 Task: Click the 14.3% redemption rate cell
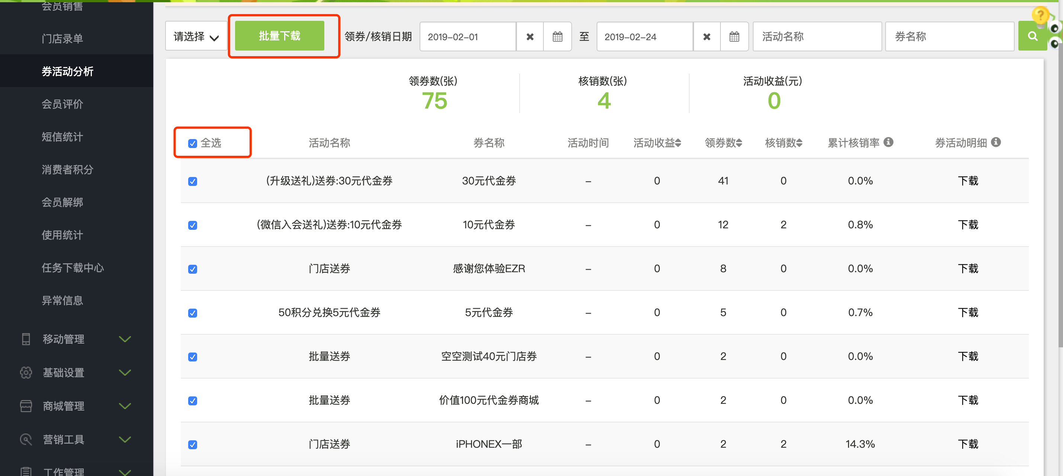pos(860,444)
